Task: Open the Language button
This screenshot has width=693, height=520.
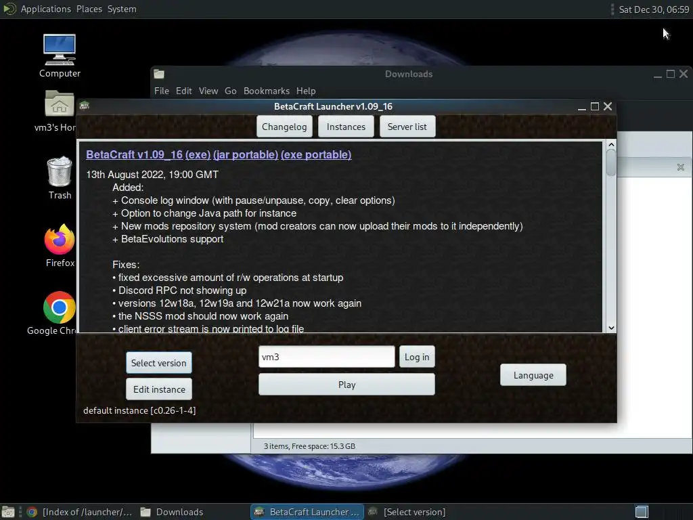Action: [533, 375]
